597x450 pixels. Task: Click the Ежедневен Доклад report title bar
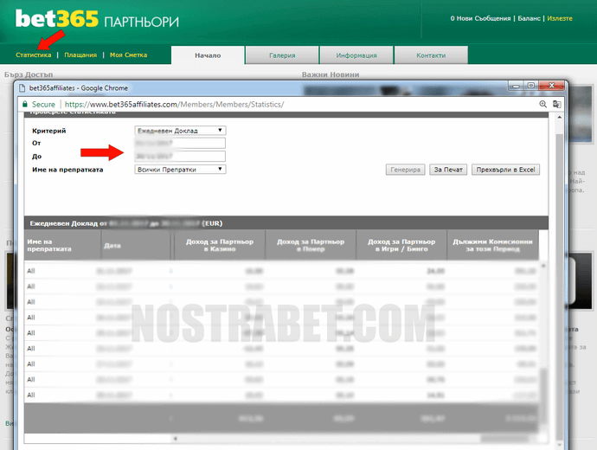286,223
